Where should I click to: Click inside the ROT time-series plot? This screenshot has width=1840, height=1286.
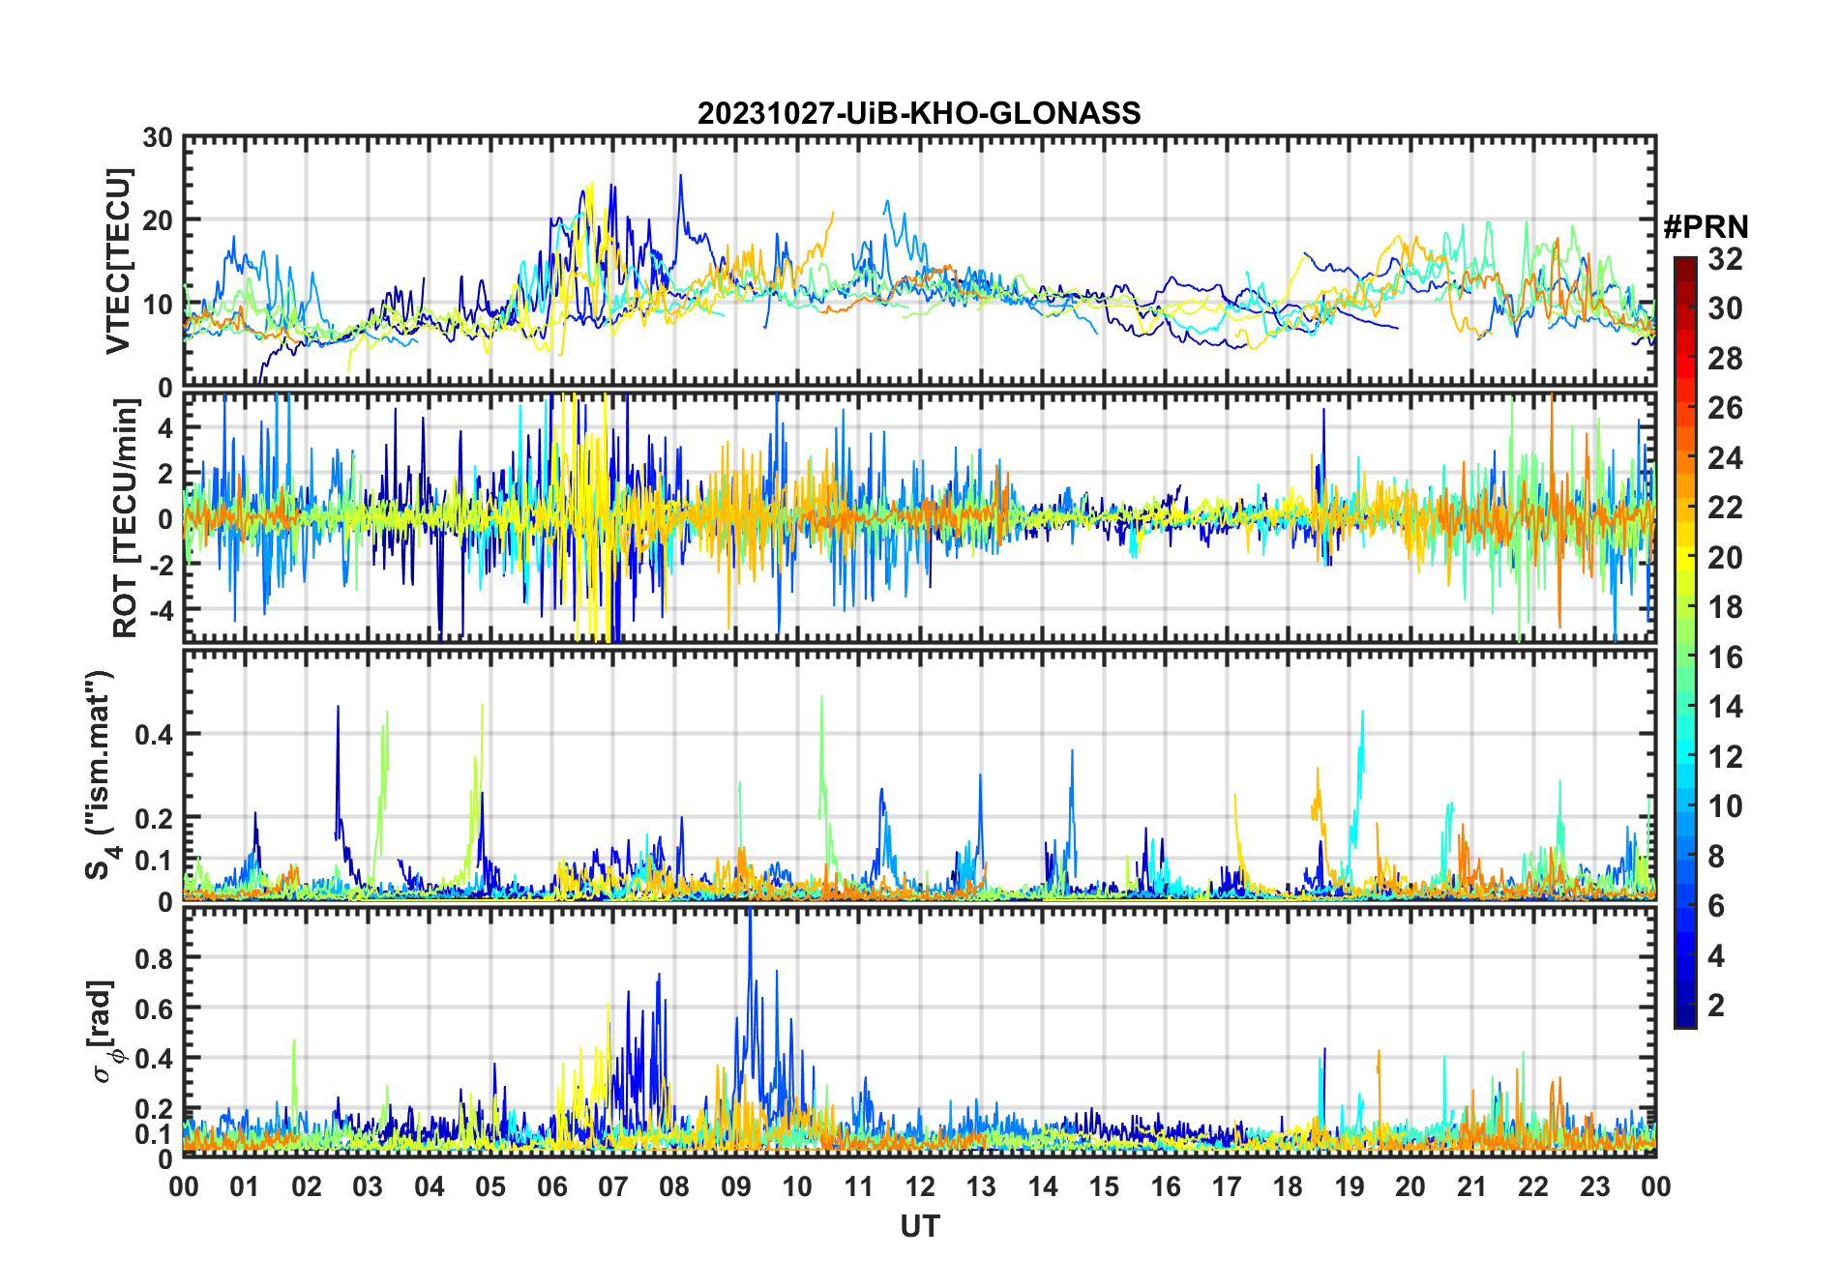(x=920, y=516)
